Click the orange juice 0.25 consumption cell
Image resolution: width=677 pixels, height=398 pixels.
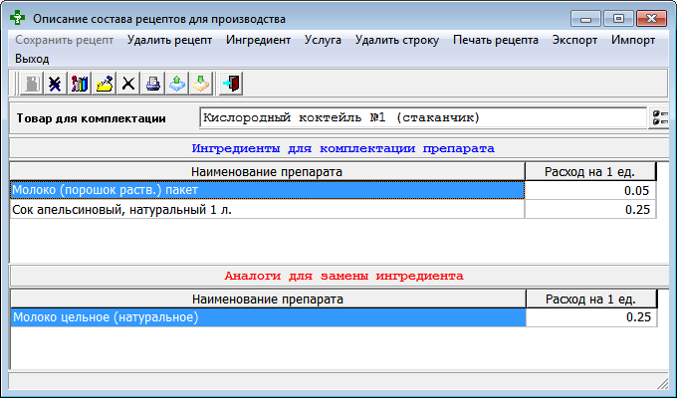click(x=590, y=210)
